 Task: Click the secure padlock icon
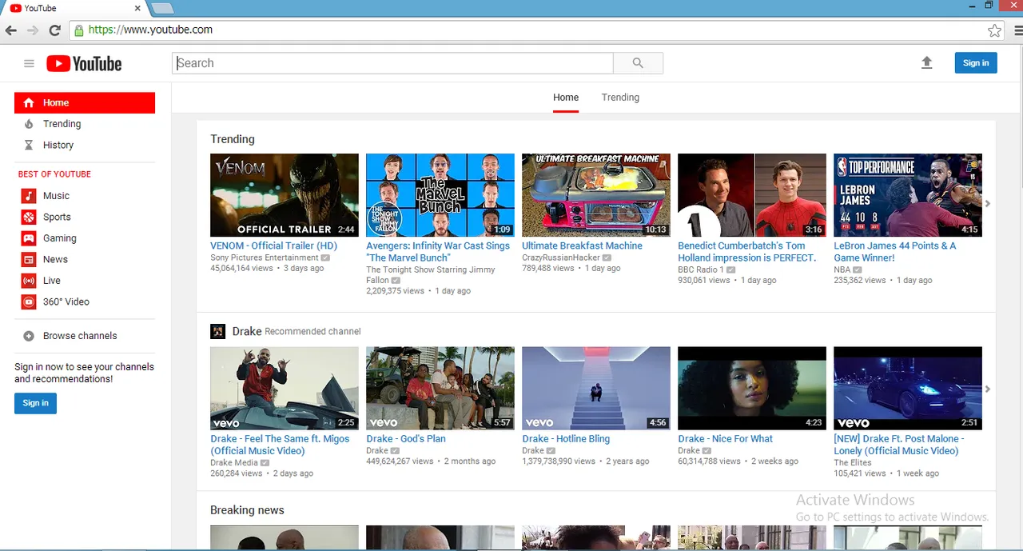[x=78, y=30]
